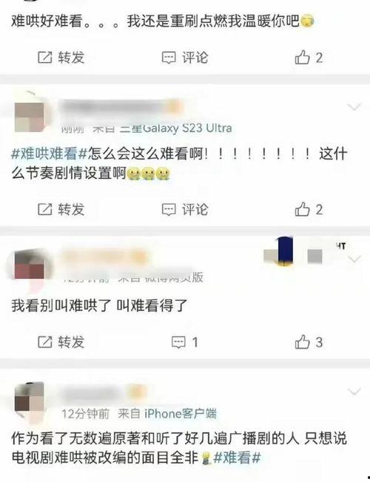Comment on the Galaxy S23 Ultra post
370x482 pixels.
[x=185, y=209]
